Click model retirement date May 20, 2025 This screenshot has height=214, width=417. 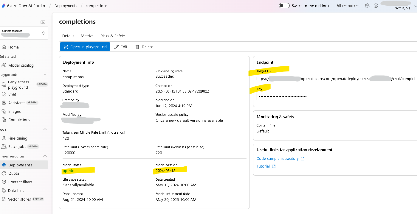[x=176, y=199]
